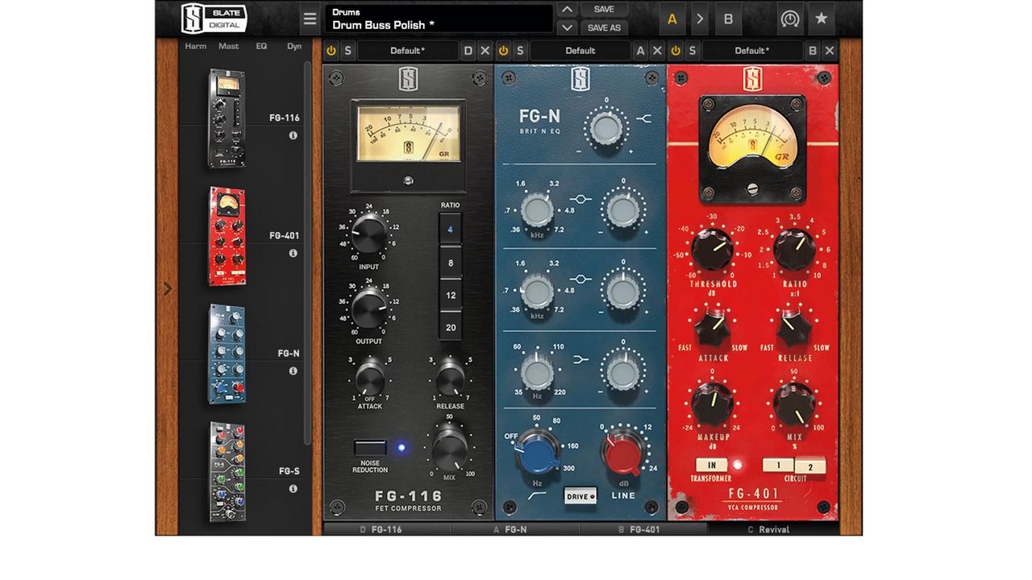Solo the FG-401 module
Viewport: 1032px width, 580px height.
pos(692,51)
